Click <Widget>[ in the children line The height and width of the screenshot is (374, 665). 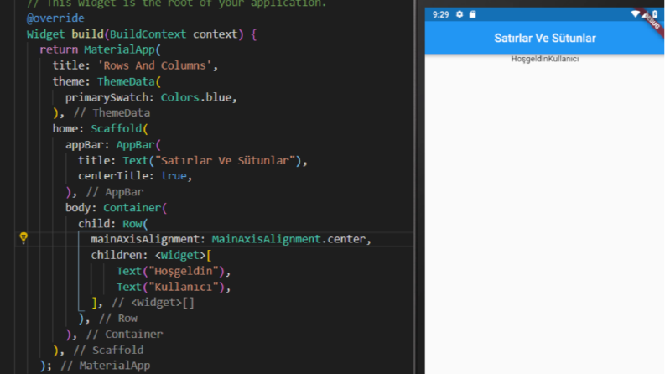pyautogui.click(x=183, y=255)
